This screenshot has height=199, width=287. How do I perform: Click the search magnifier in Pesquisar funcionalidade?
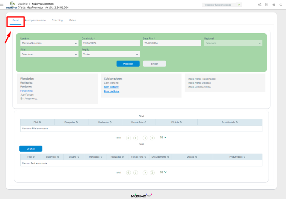239,5
